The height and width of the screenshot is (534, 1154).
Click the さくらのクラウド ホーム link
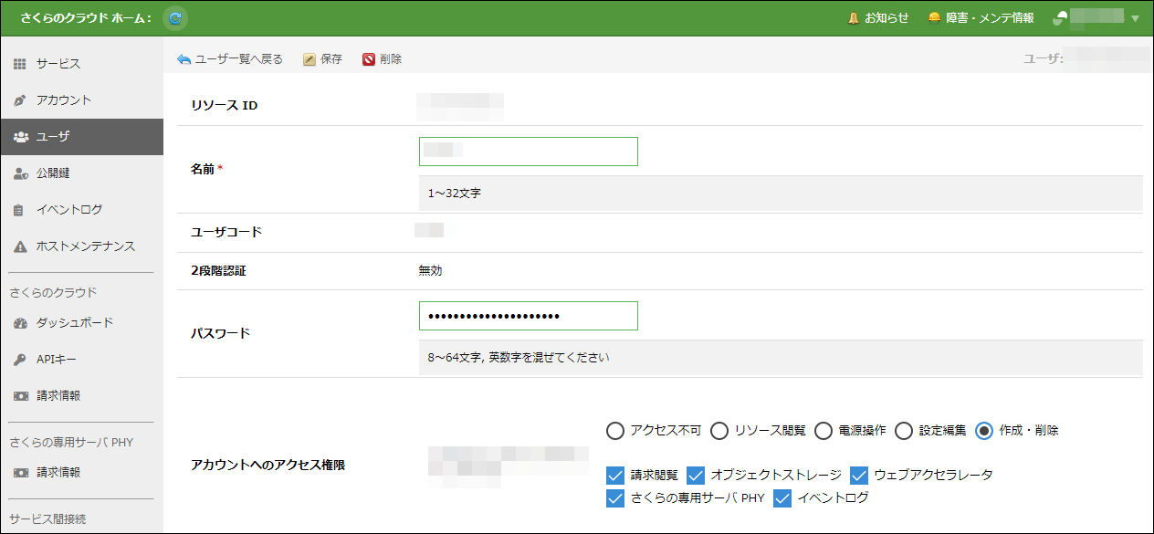pyautogui.click(x=87, y=17)
